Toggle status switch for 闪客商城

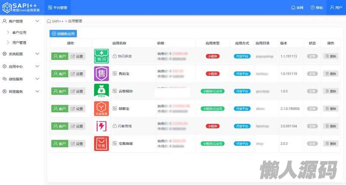tap(312, 126)
